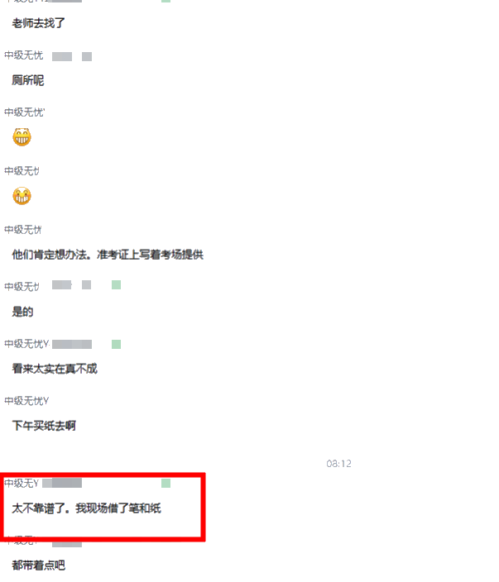Image resolution: width=499 pixels, height=582 pixels.
Task: Select the last message "都带着点吧"
Action: (x=39, y=565)
